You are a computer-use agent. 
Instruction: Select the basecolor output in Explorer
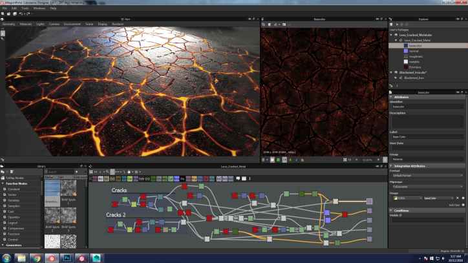tap(415, 45)
